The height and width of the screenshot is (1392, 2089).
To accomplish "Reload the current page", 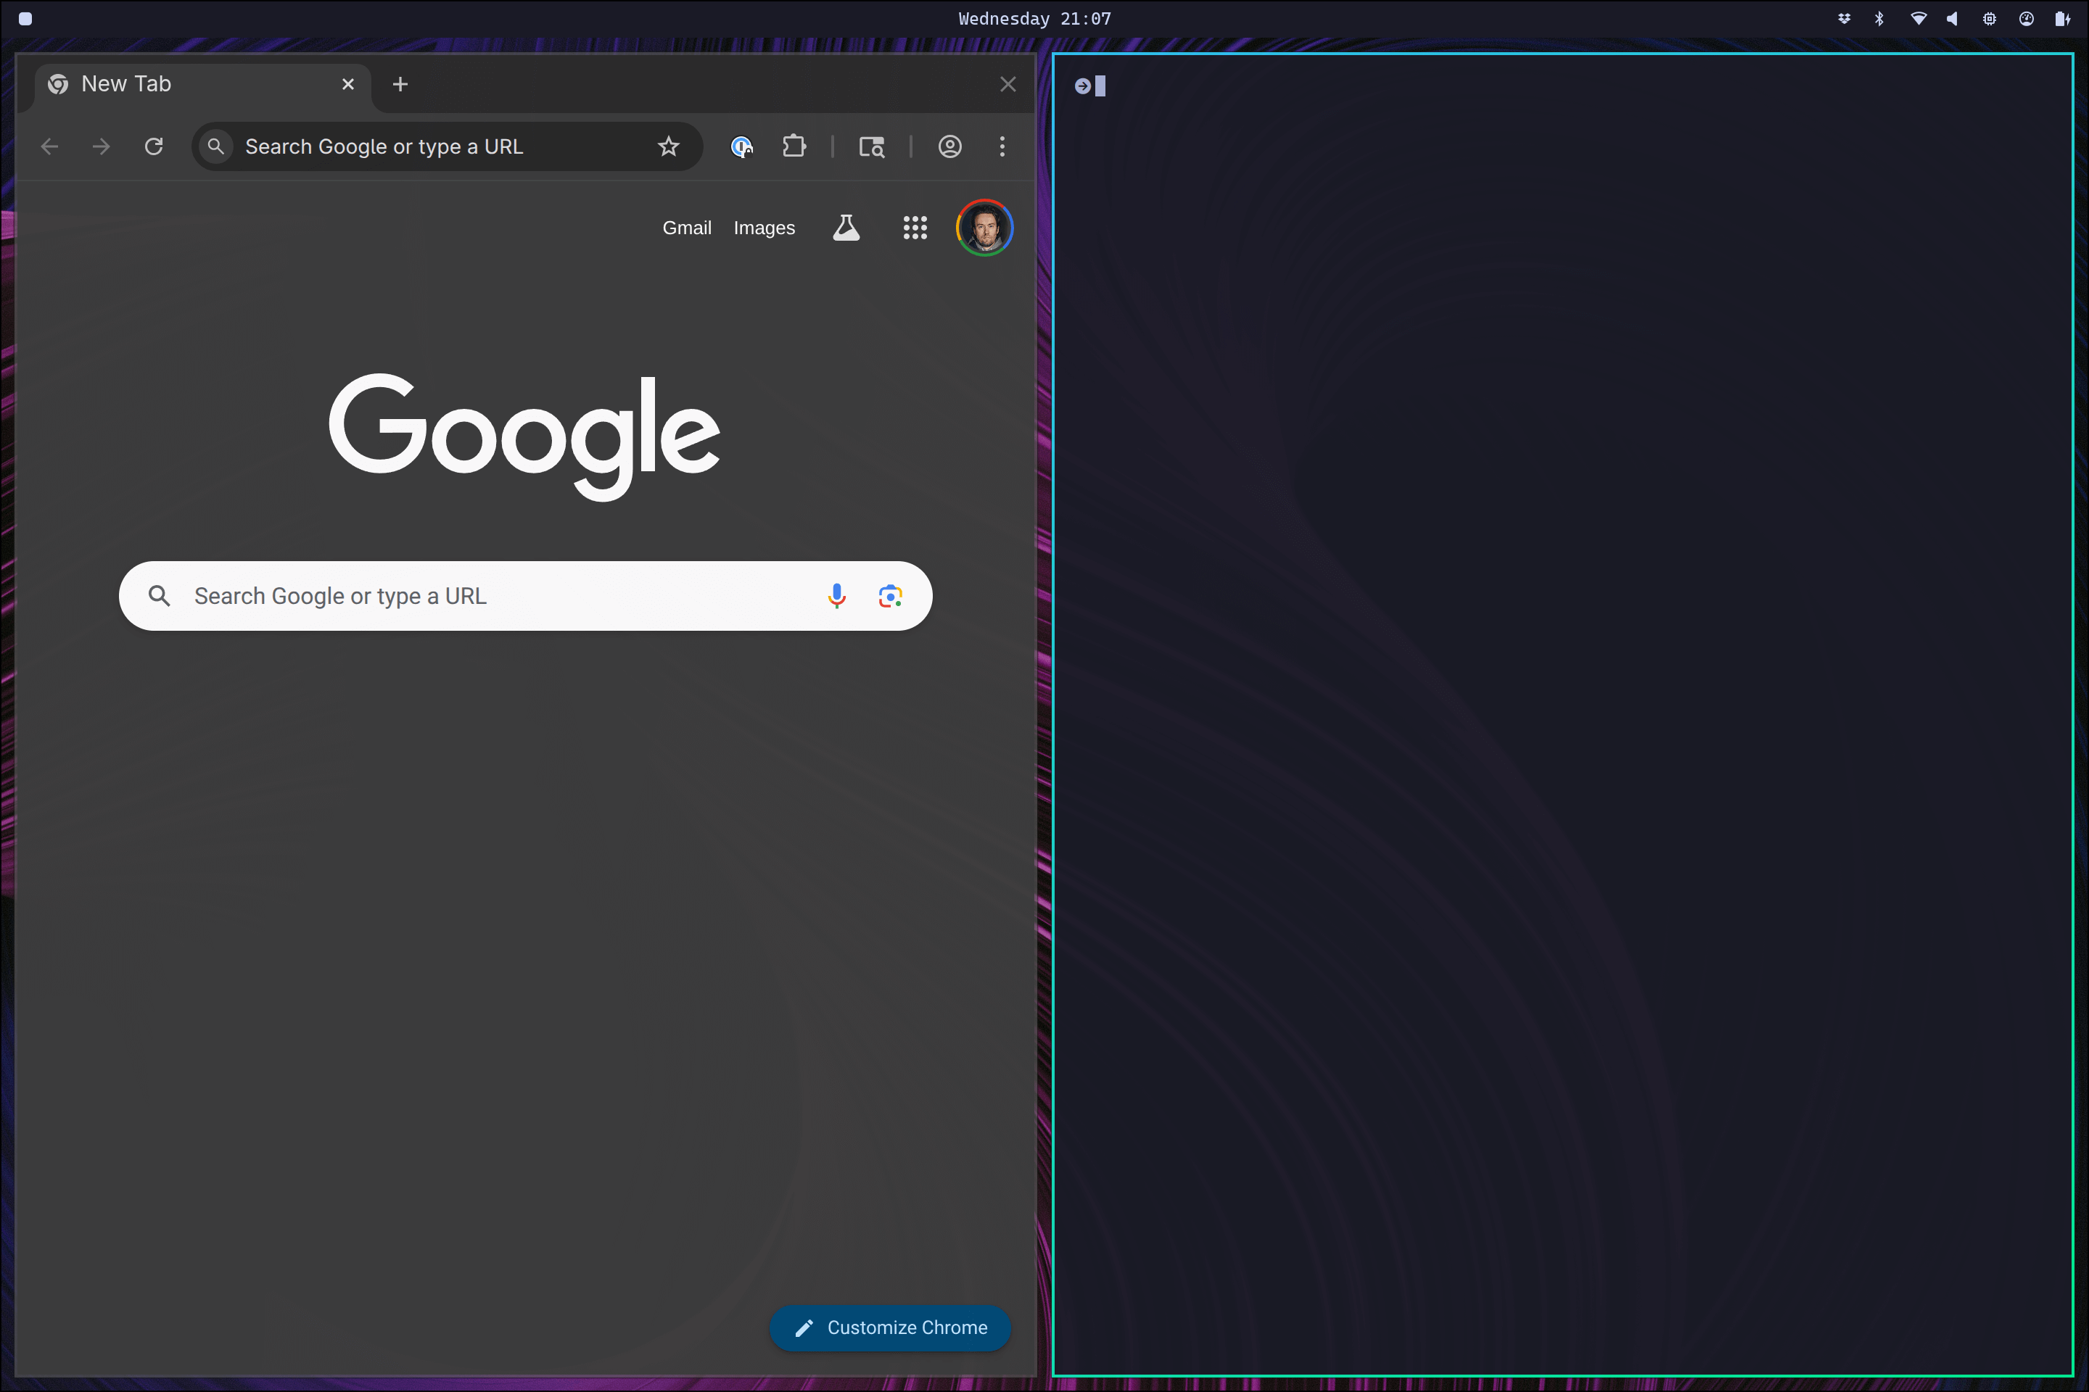I will (154, 146).
